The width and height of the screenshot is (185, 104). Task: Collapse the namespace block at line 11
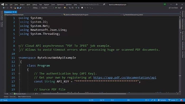click(19, 58)
